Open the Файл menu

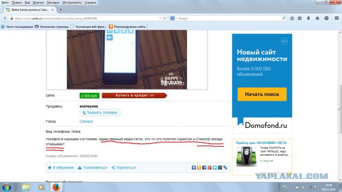tap(5, 3)
